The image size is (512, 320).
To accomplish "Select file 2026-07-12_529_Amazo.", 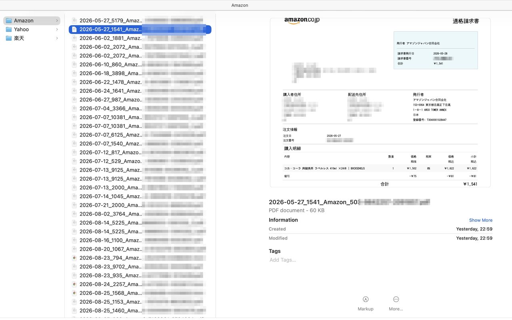I will pyautogui.click(x=140, y=161).
